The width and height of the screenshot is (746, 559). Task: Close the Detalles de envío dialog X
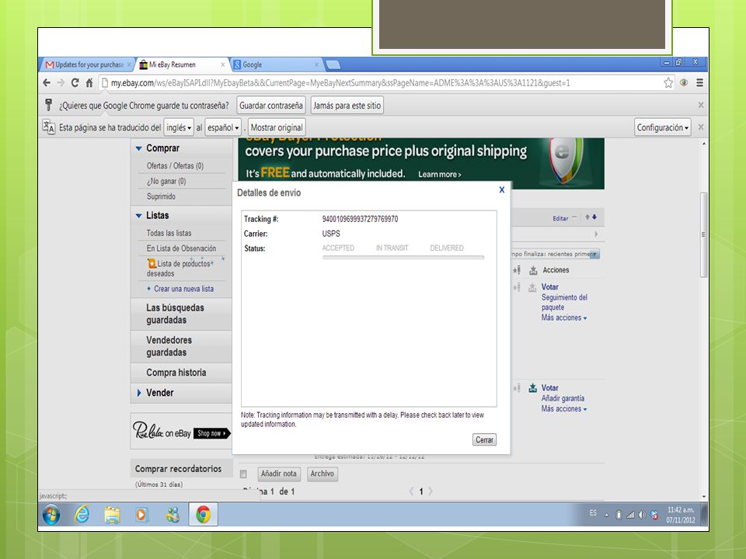tap(501, 189)
